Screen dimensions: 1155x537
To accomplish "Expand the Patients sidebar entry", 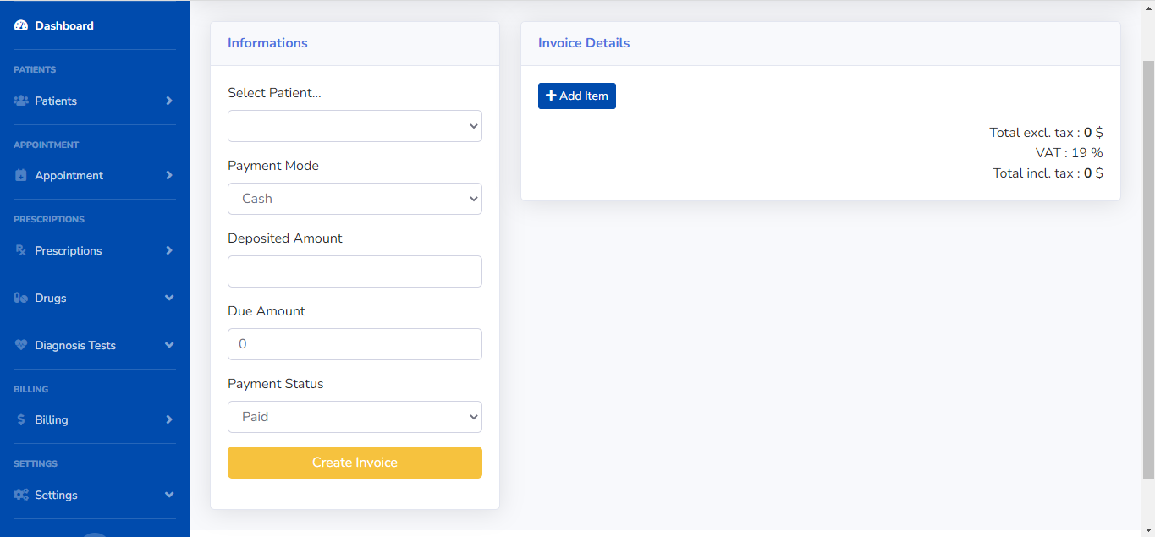I will [x=168, y=100].
